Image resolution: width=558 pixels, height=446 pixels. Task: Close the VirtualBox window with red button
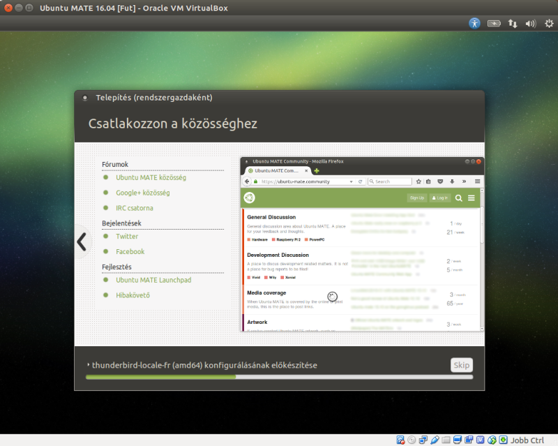click(8, 8)
